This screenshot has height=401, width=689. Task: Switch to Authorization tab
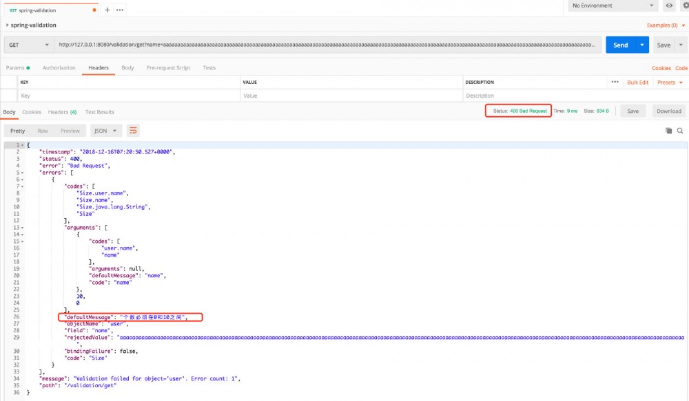pyautogui.click(x=59, y=68)
